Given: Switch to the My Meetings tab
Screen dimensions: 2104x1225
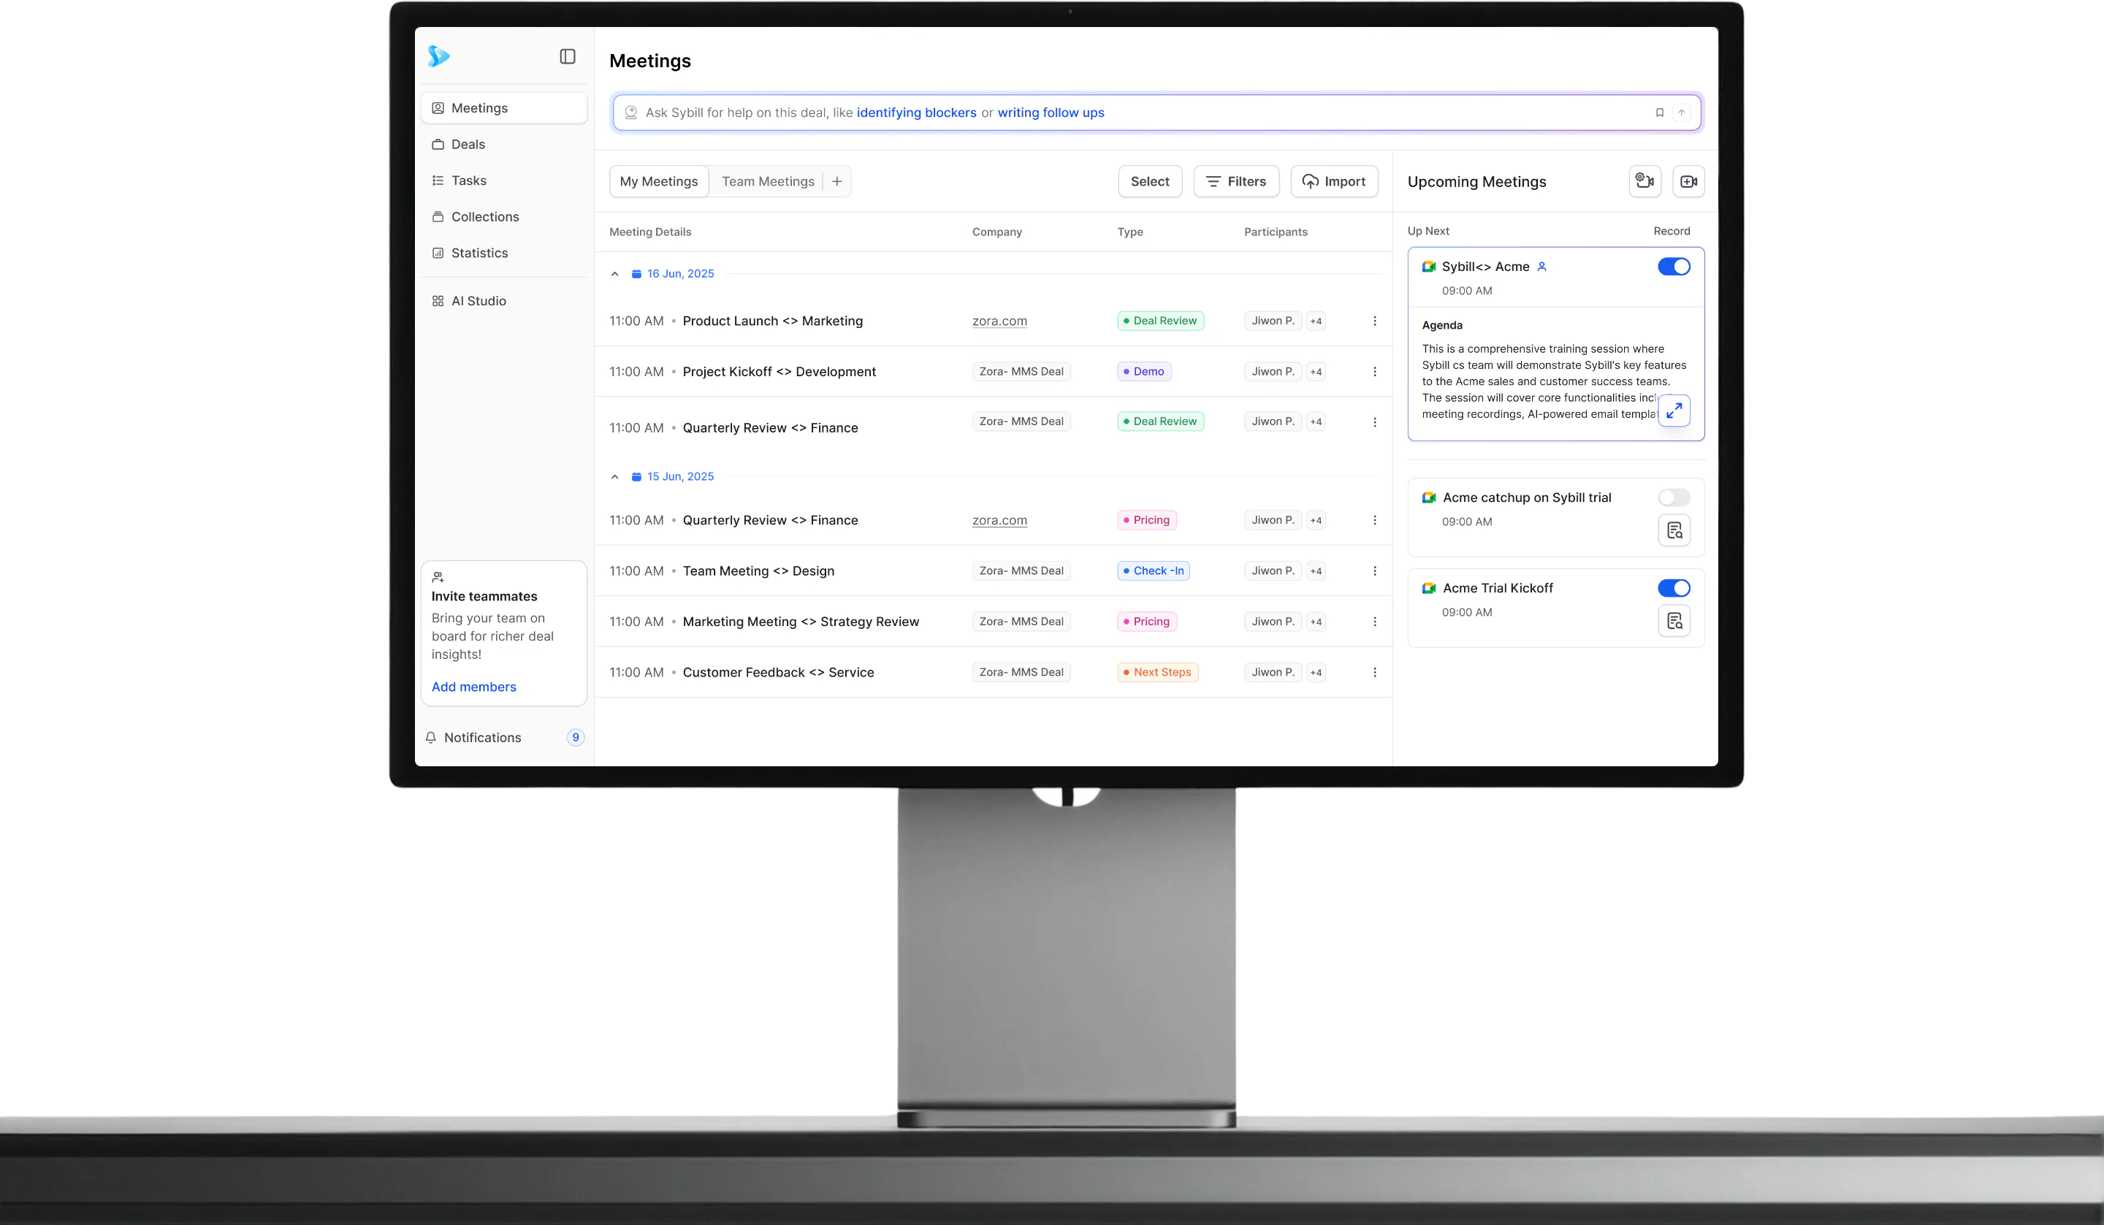Looking at the screenshot, I should pyautogui.click(x=659, y=181).
